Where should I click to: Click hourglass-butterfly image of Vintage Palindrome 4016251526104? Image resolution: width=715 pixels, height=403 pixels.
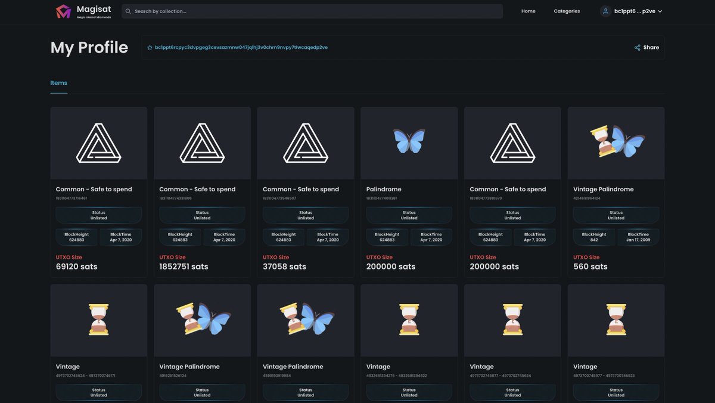[x=202, y=319]
